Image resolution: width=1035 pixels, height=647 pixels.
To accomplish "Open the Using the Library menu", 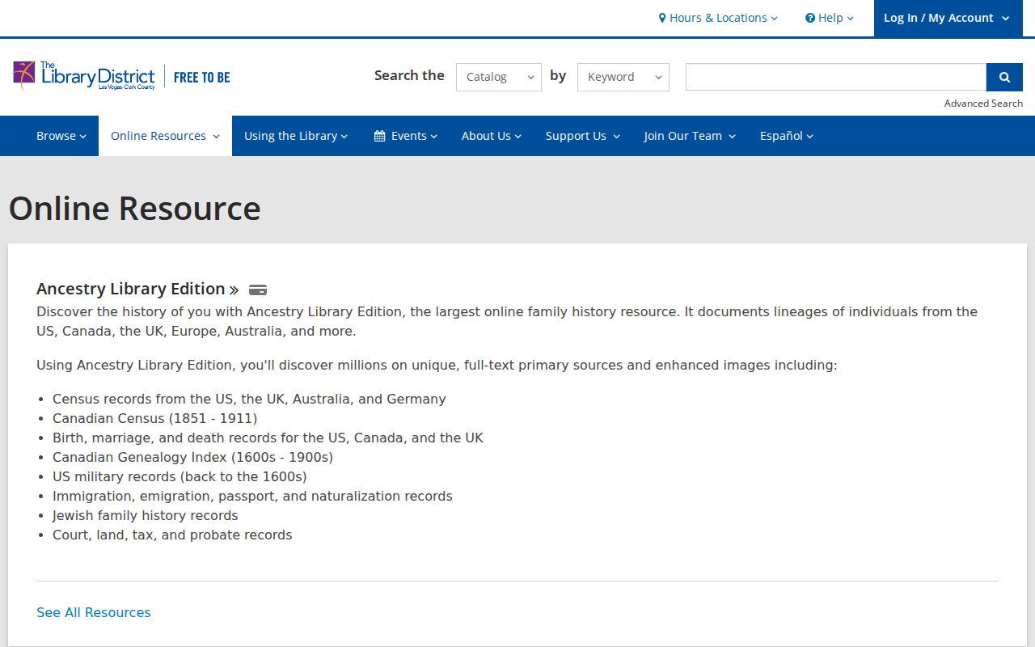I will (x=296, y=136).
